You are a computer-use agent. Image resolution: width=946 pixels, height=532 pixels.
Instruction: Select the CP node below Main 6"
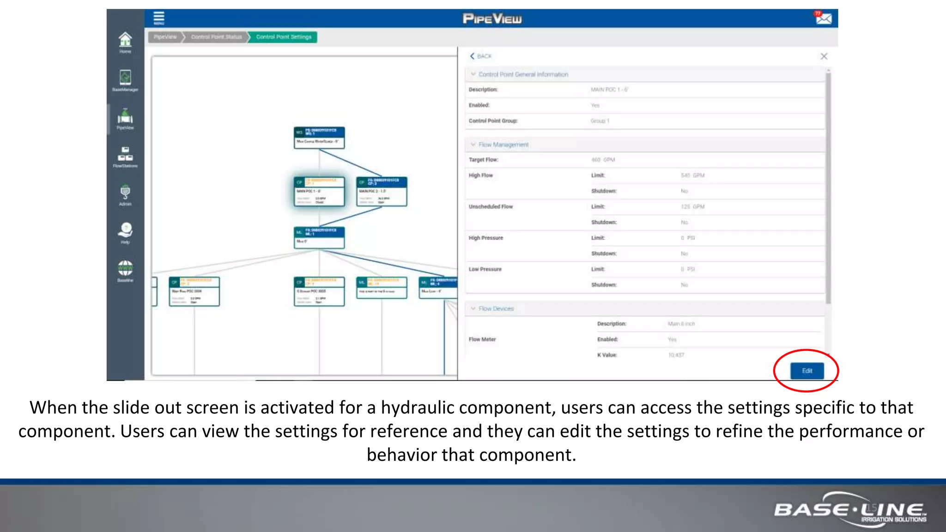click(319, 291)
